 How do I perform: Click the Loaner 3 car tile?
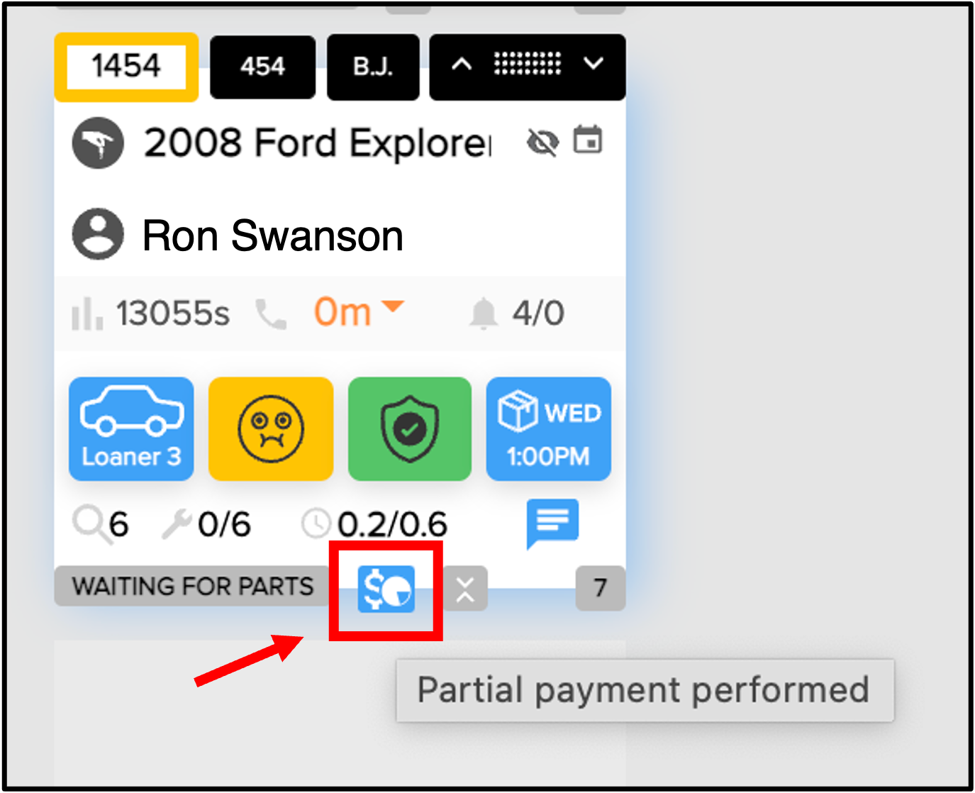131,428
